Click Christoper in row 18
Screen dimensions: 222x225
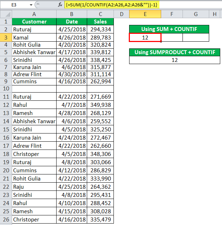(34, 154)
